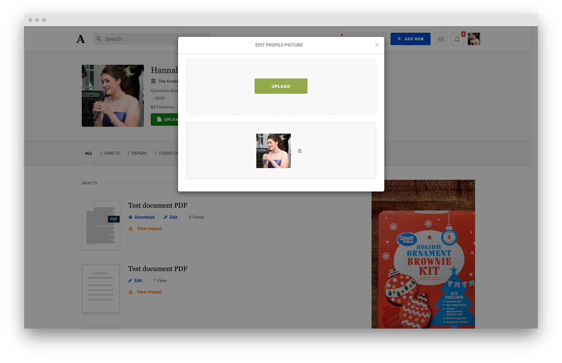
Task: Switch to the DRAFTS tab
Action: click(110, 153)
